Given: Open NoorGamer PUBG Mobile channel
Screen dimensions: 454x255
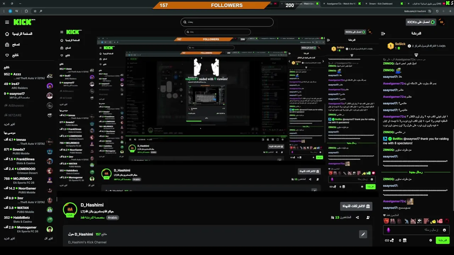Looking at the screenshot, I should [28, 190].
